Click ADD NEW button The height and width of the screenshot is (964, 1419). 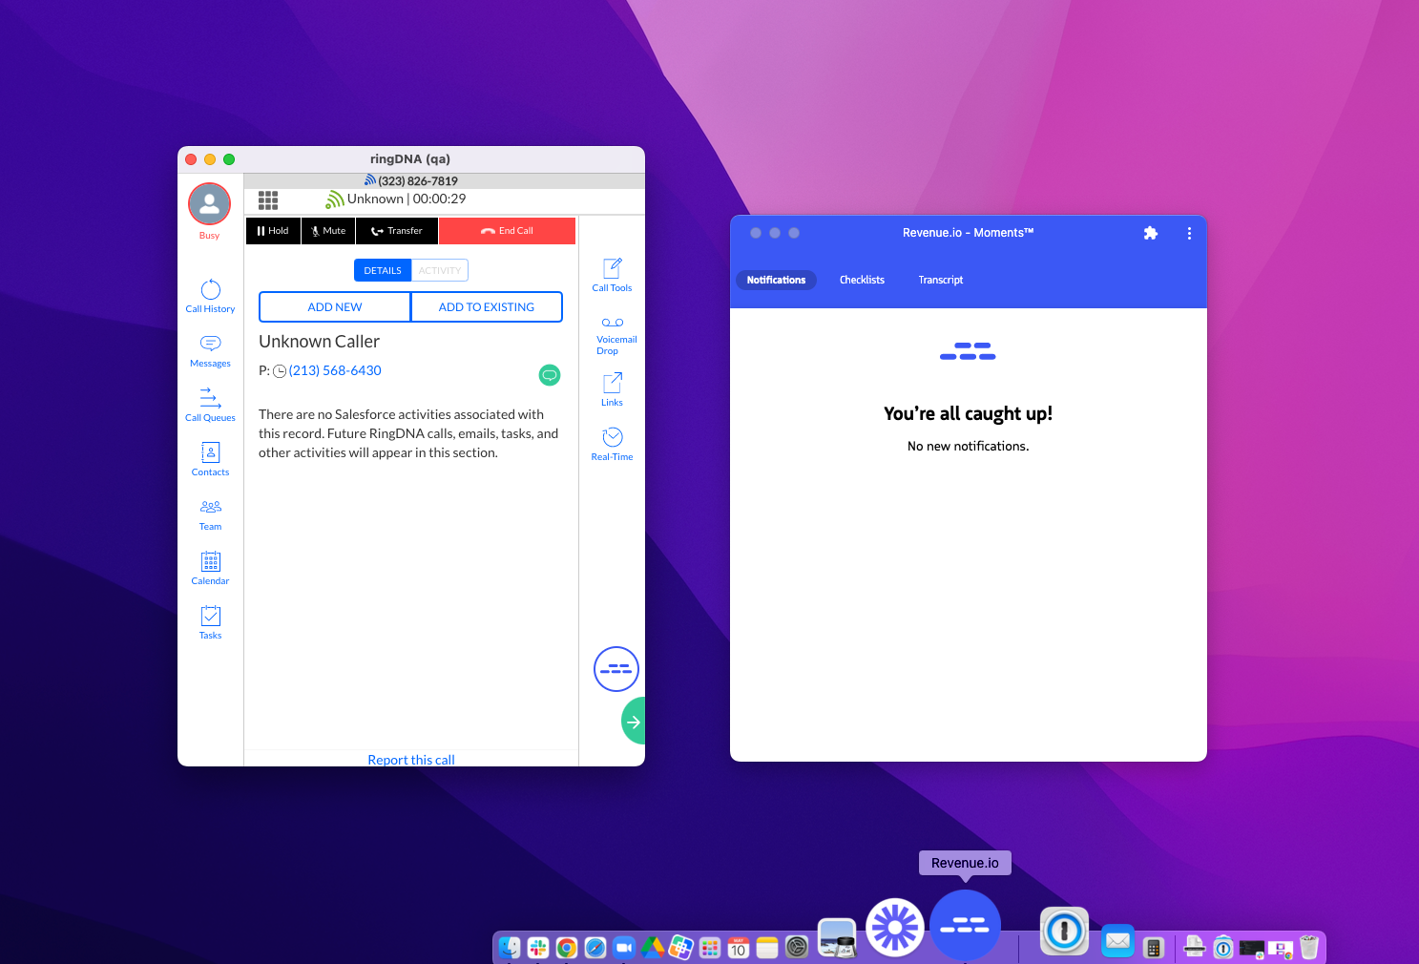(335, 307)
